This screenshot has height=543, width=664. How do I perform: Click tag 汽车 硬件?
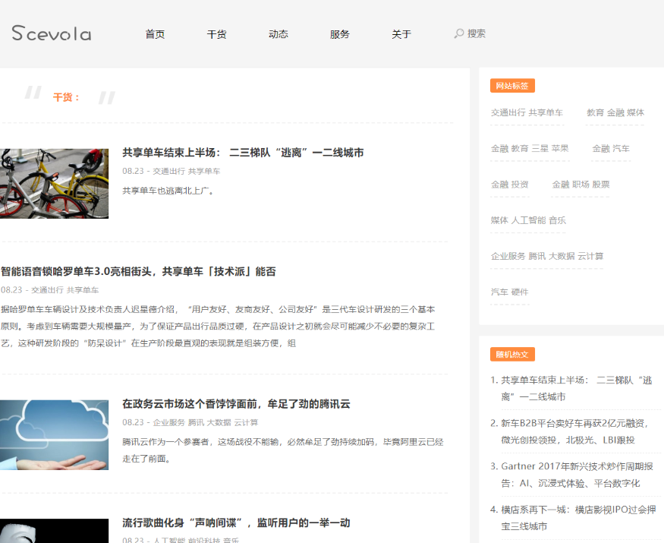(509, 292)
